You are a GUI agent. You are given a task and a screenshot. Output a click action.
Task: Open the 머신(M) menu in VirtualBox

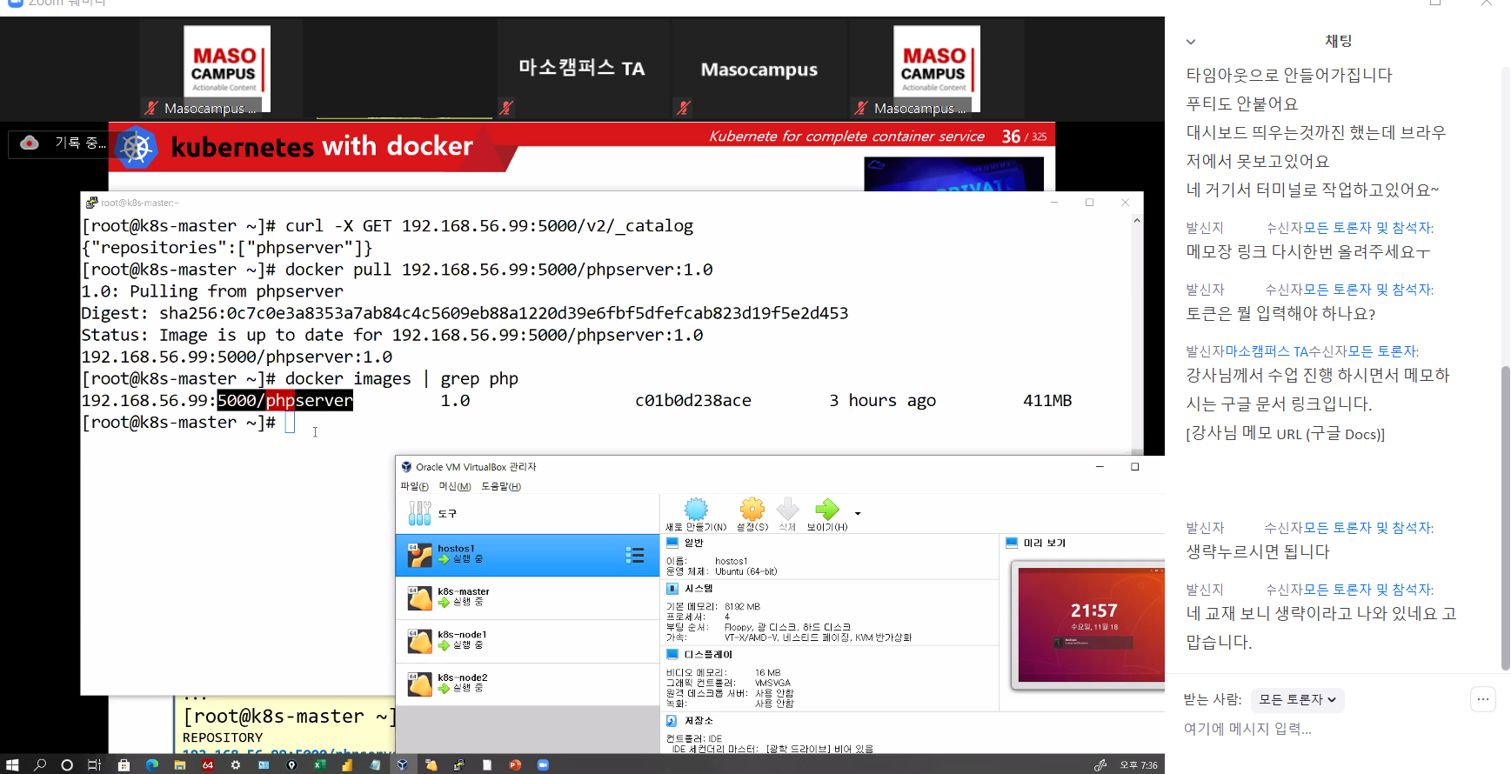[x=454, y=487]
